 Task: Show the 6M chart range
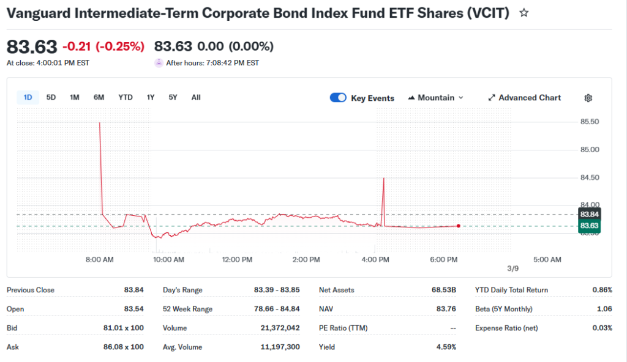[x=99, y=97]
